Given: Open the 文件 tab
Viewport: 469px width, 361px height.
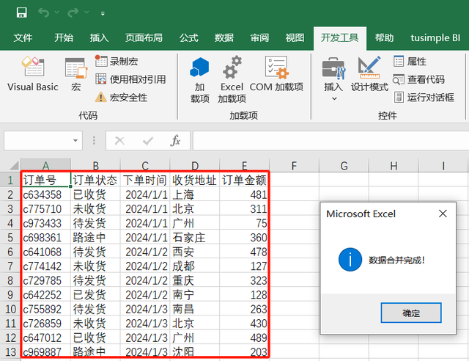Looking at the screenshot, I should click(23, 37).
